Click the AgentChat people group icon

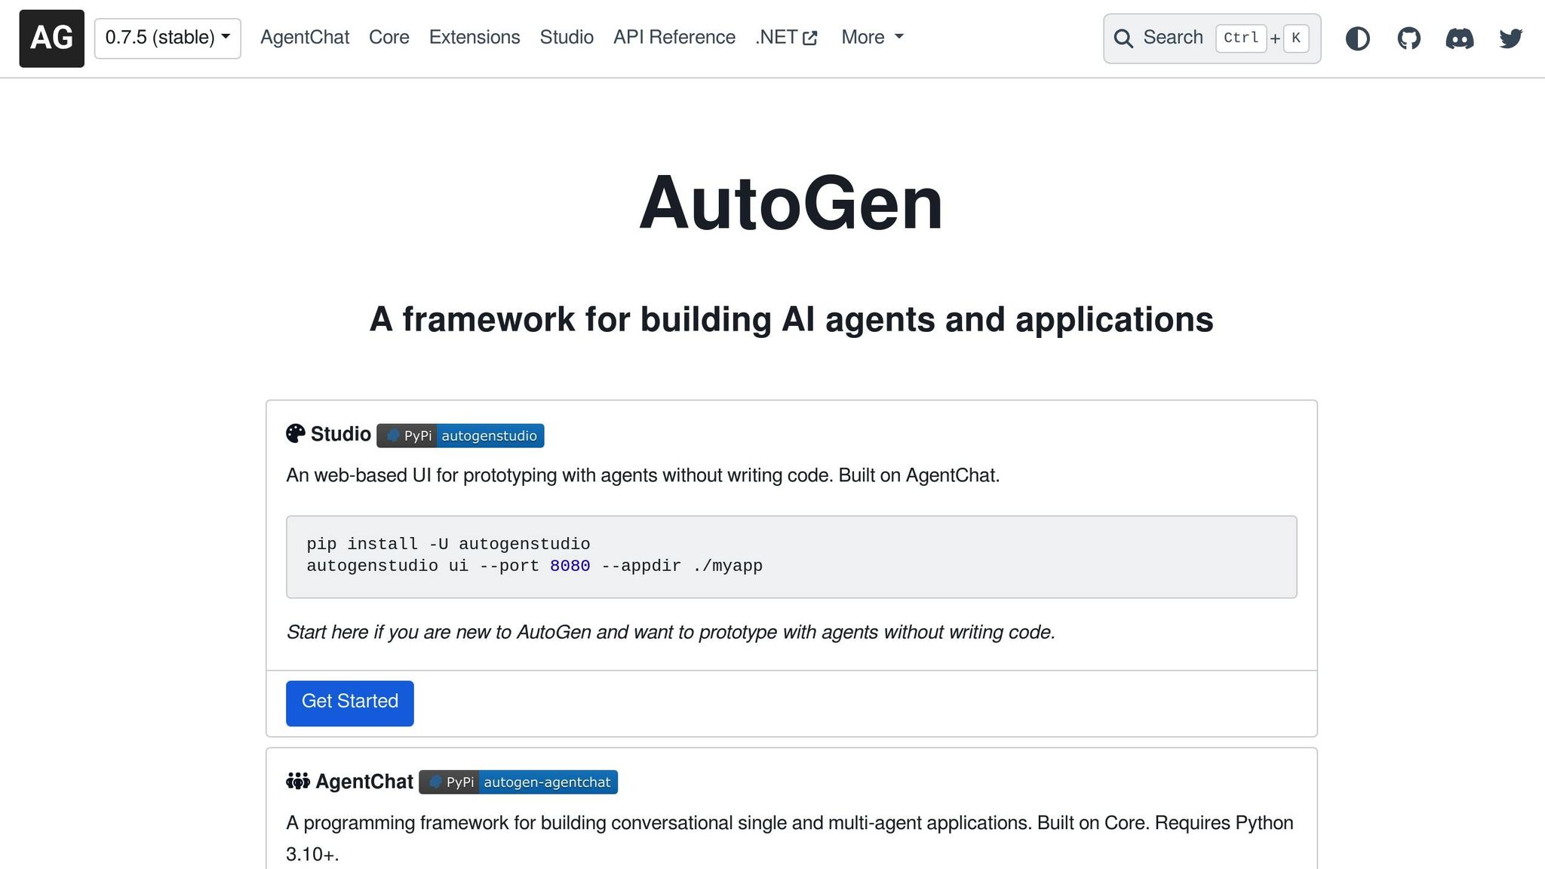coord(298,781)
